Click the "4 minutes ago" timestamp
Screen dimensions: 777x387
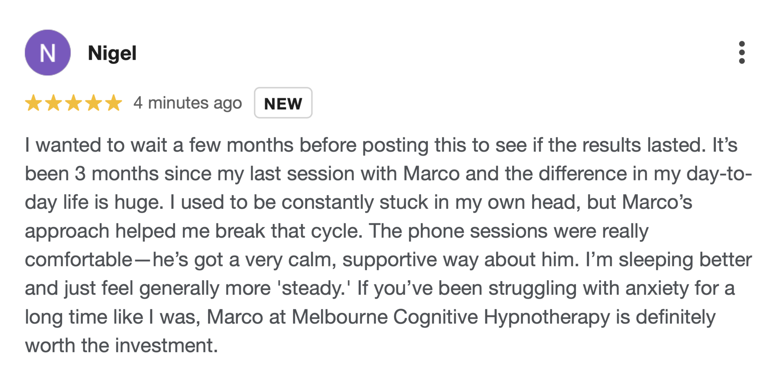188,103
